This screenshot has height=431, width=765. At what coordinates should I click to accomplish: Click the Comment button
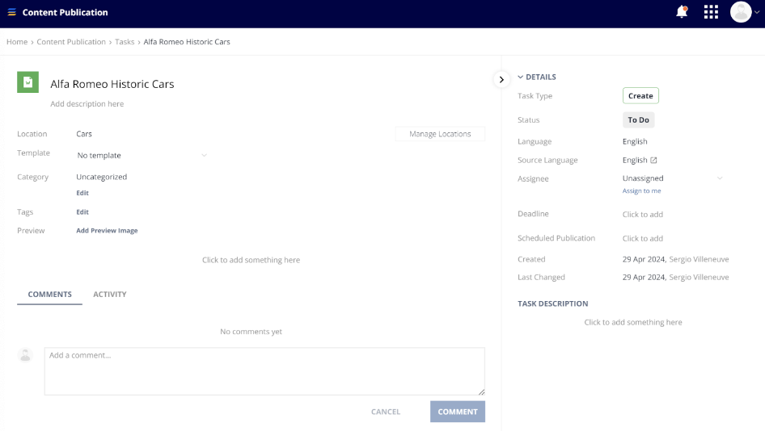coord(458,412)
